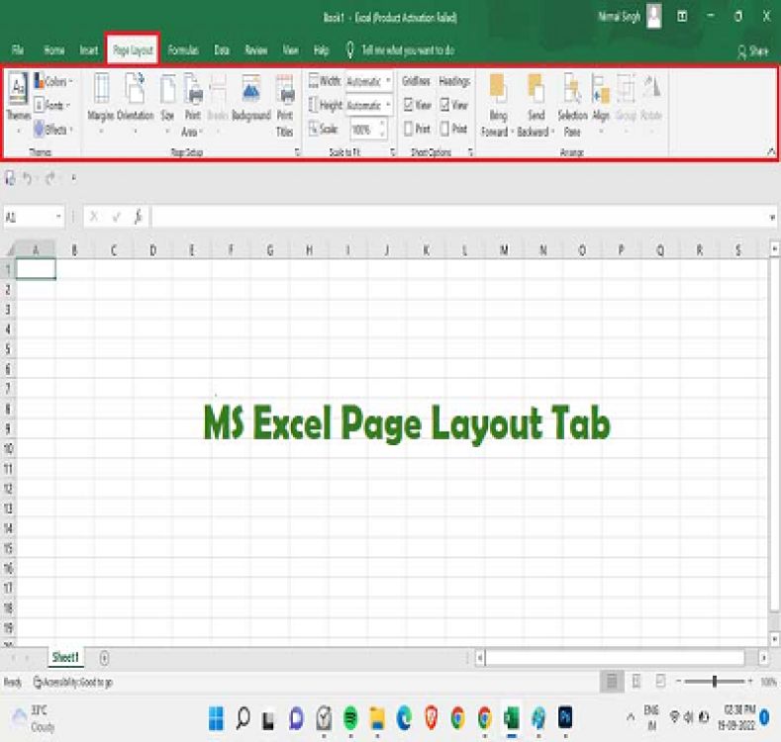Open Spotify from the taskbar
This screenshot has width=781, height=742.
click(x=350, y=718)
